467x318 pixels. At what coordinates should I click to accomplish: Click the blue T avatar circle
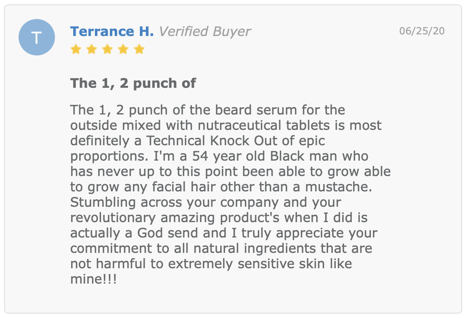37,37
